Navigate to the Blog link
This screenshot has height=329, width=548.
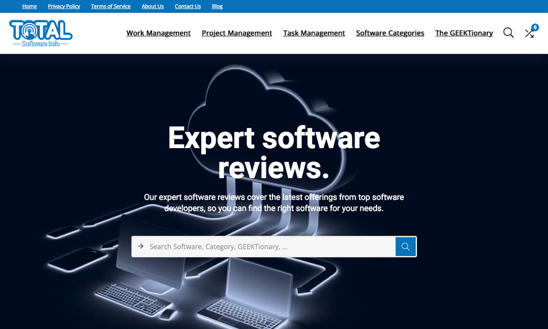click(217, 7)
